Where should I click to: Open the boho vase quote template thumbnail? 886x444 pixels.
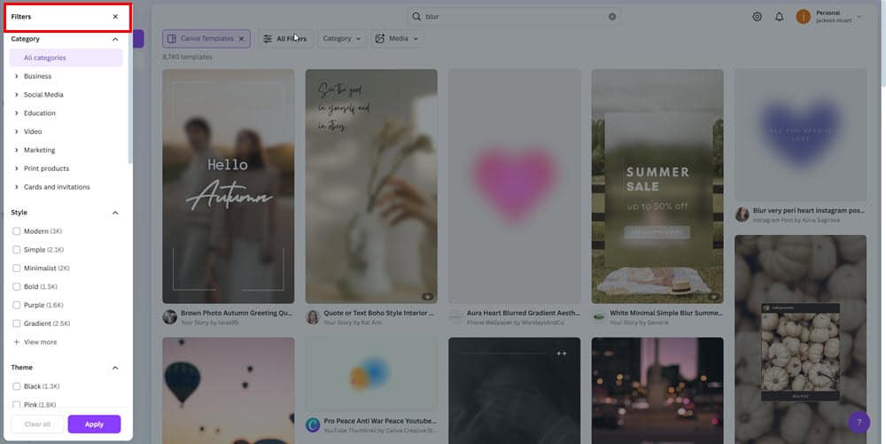pos(371,186)
